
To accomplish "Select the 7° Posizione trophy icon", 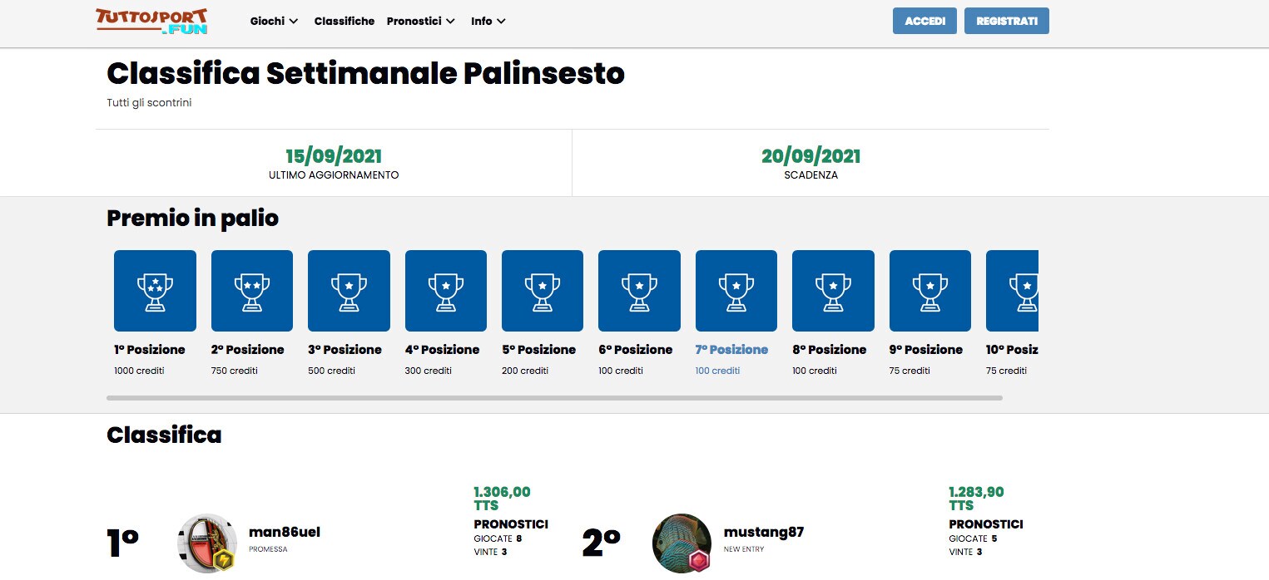I will (x=736, y=291).
